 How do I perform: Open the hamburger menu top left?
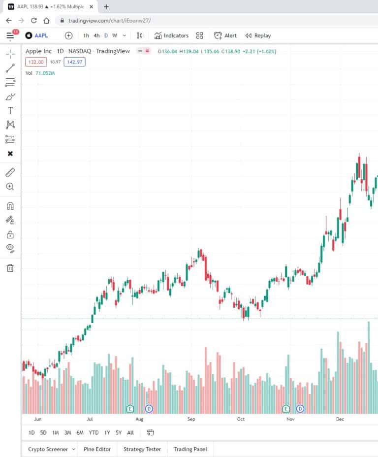tap(10, 35)
